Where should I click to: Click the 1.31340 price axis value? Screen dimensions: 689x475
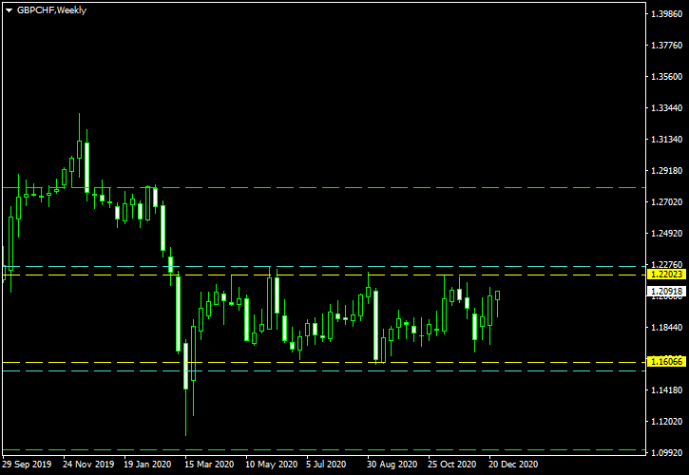pyautogui.click(x=666, y=140)
